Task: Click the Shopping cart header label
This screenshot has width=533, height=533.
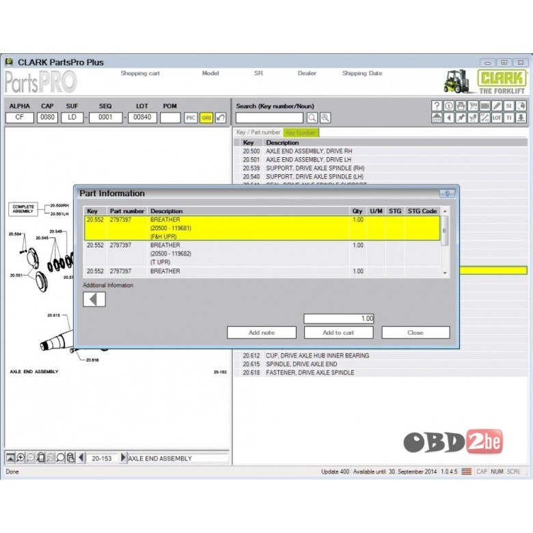Action: coord(140,73)
